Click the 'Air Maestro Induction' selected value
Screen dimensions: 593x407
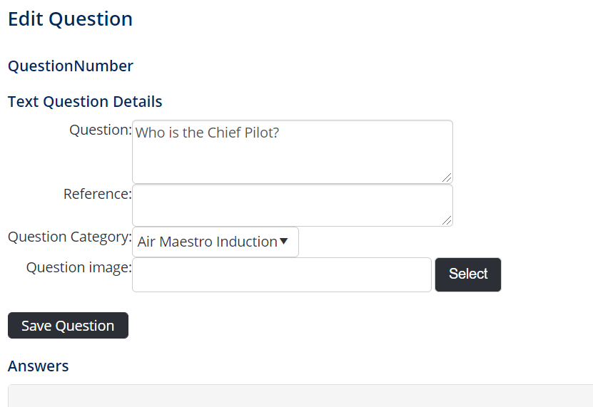point(207,242)
